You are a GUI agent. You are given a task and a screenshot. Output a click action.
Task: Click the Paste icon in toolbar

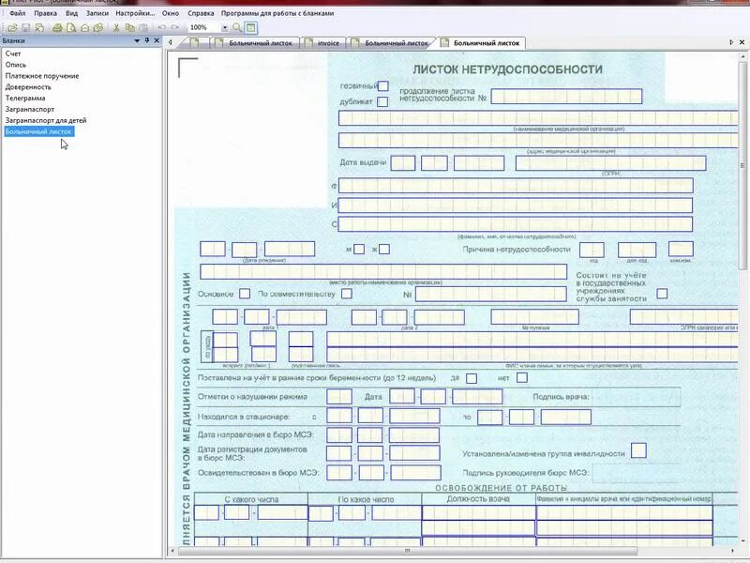143,28
